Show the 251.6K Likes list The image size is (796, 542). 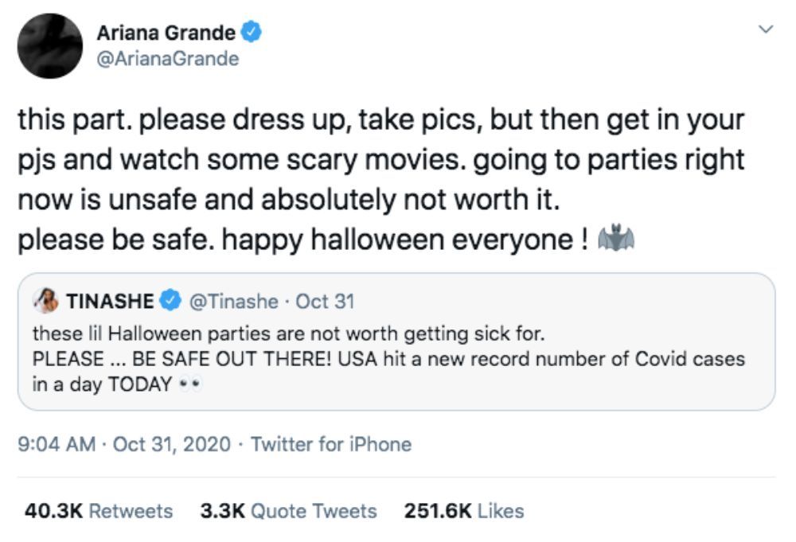(x=465, y=510)
